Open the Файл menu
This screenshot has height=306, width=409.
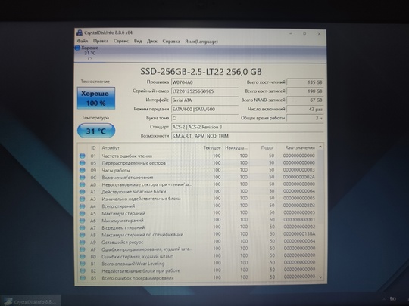(83, 41)
